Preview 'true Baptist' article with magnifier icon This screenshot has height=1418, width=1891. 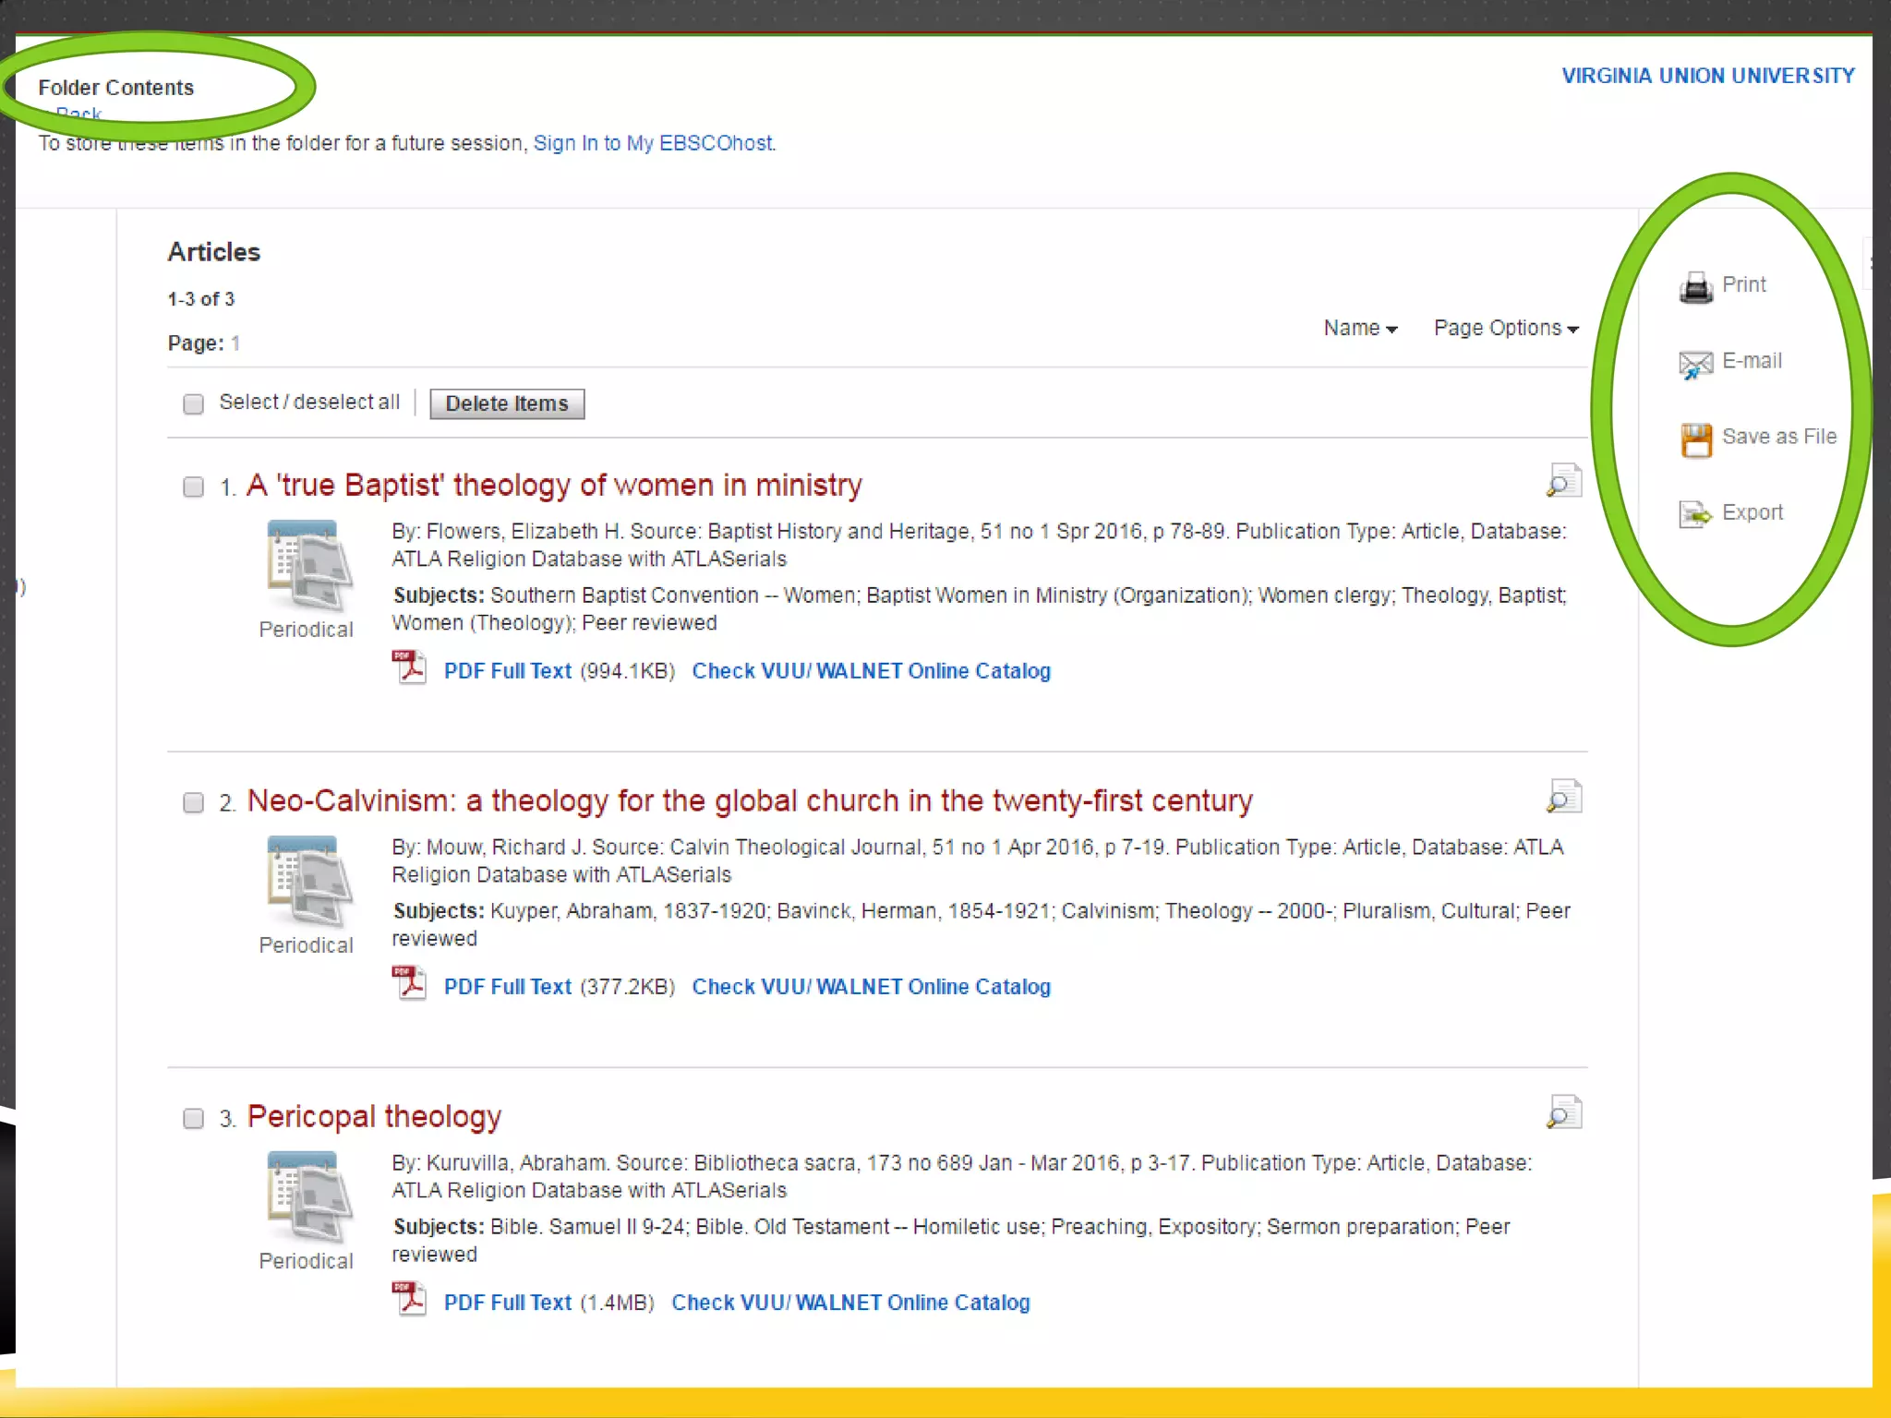point(1563,481)
